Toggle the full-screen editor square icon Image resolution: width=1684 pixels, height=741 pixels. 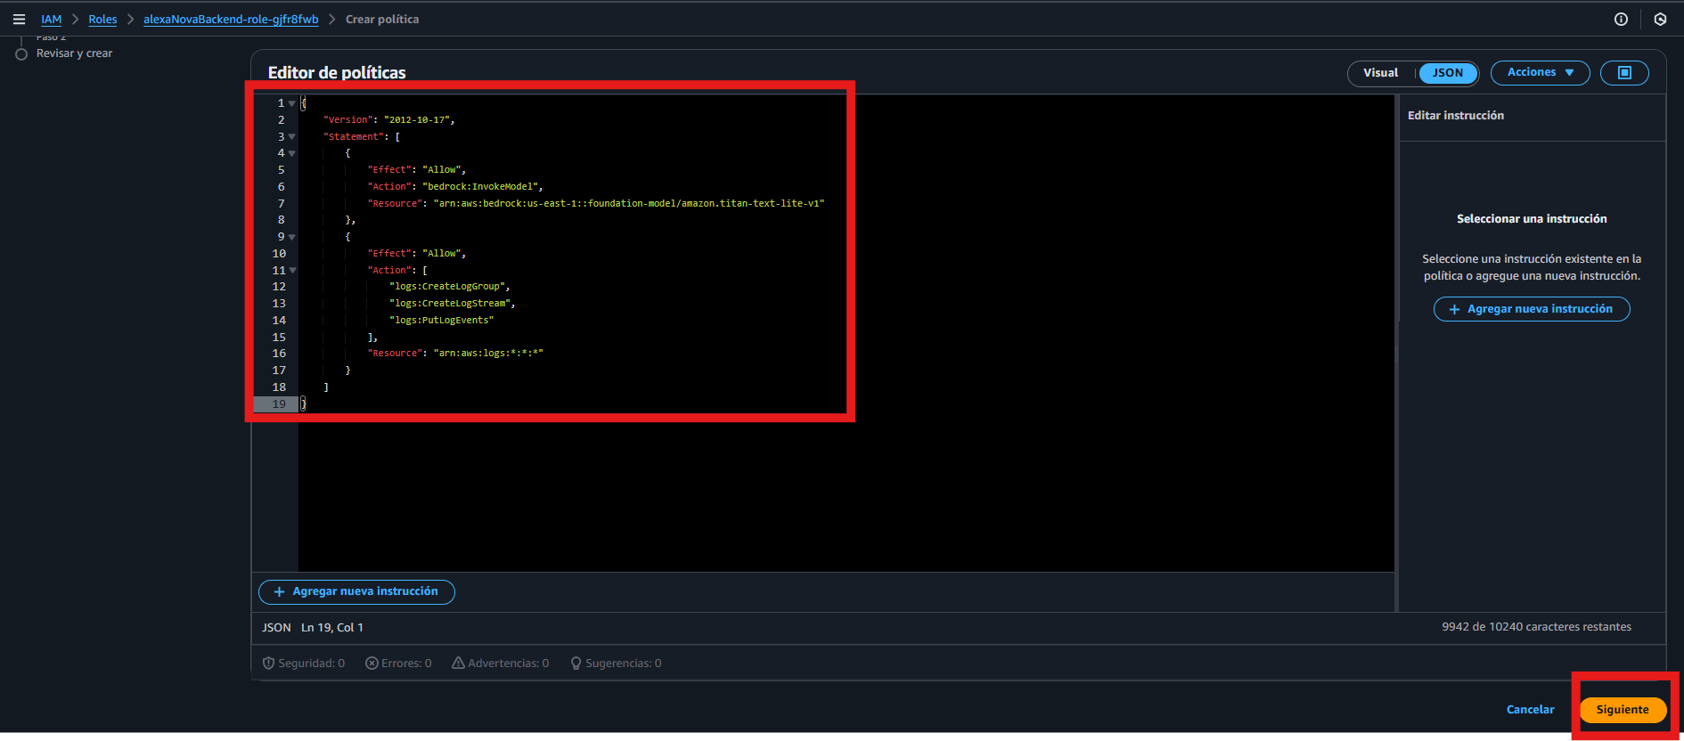(x=1624, y=73)
